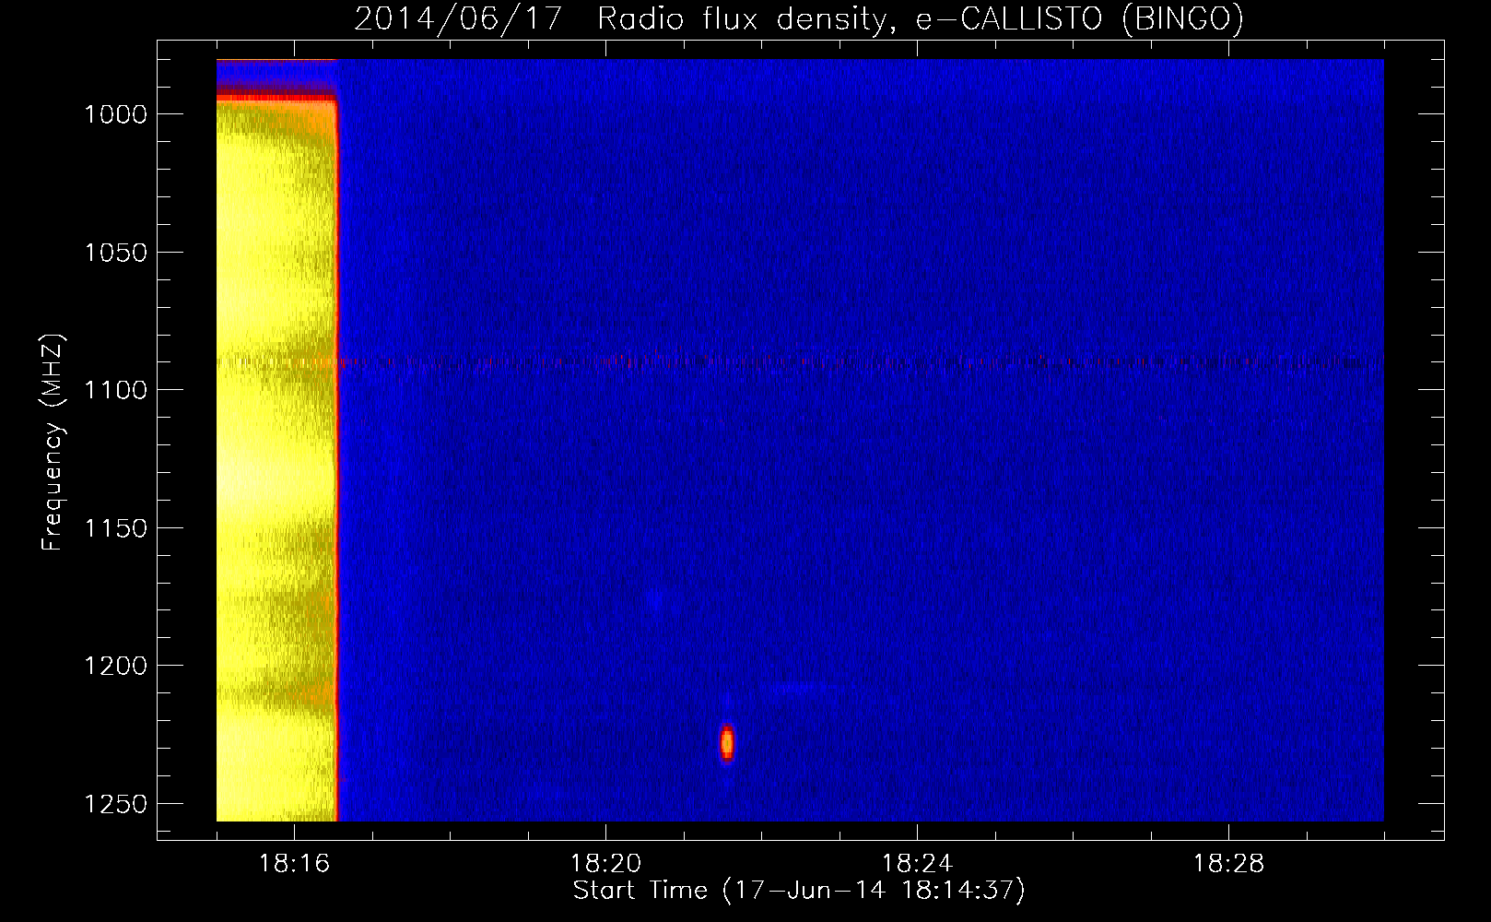Click the "Frequency (MHZ)" axis label

[53, 443]
